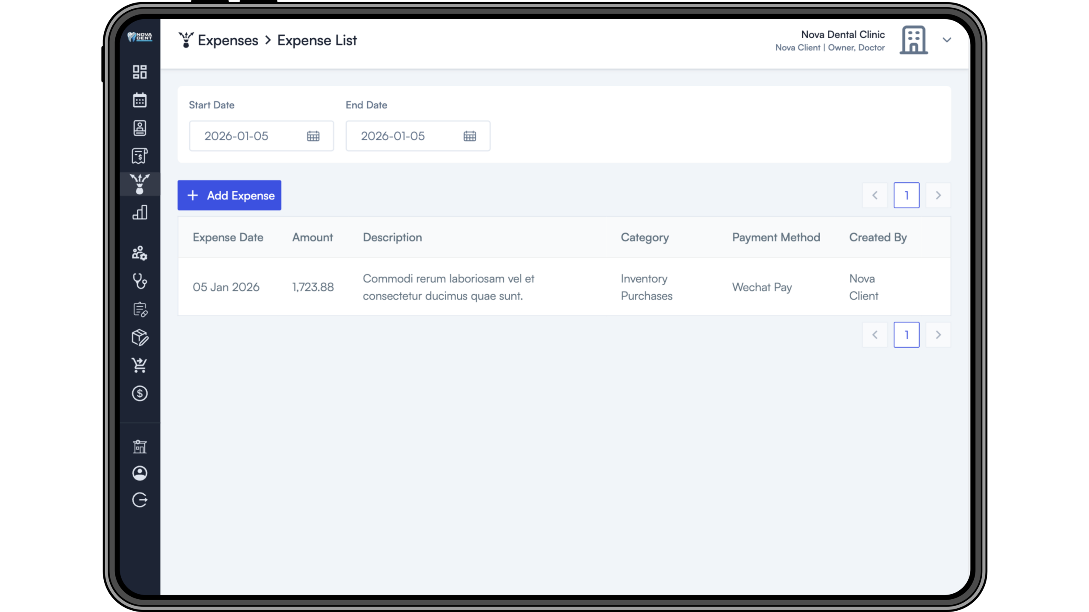1089x612 pixels.
Task: Open the staff settings sidebar icon
Action: click(140, 253)
